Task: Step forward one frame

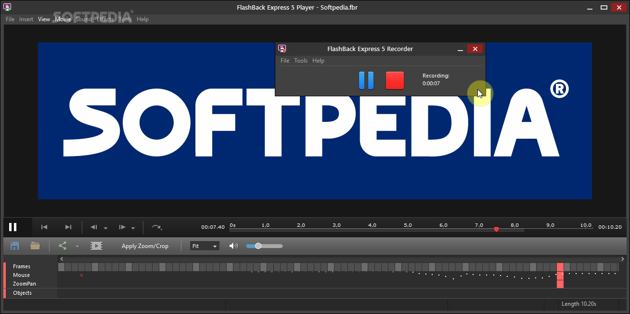Action: tap(122, 227)
